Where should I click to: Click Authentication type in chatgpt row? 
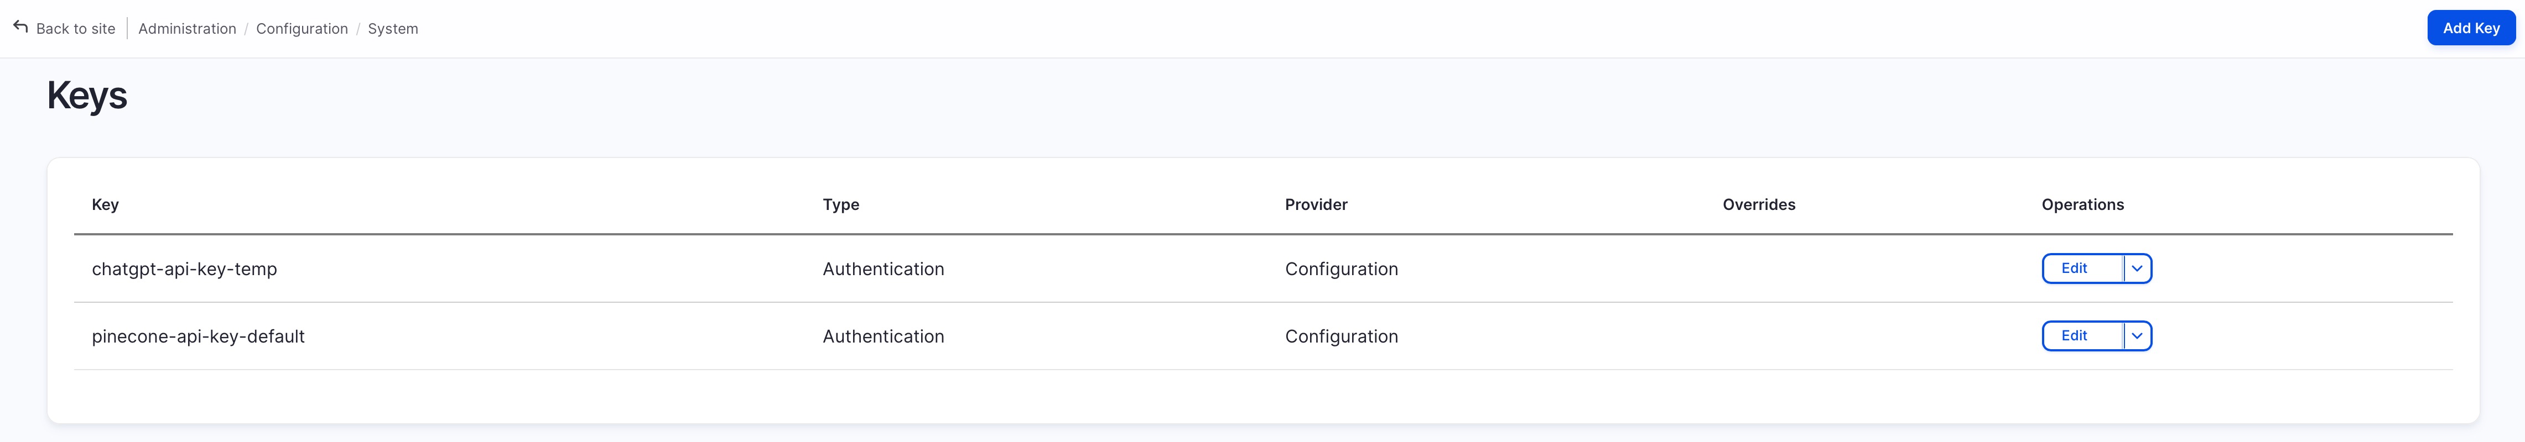(x=883, y=269)
